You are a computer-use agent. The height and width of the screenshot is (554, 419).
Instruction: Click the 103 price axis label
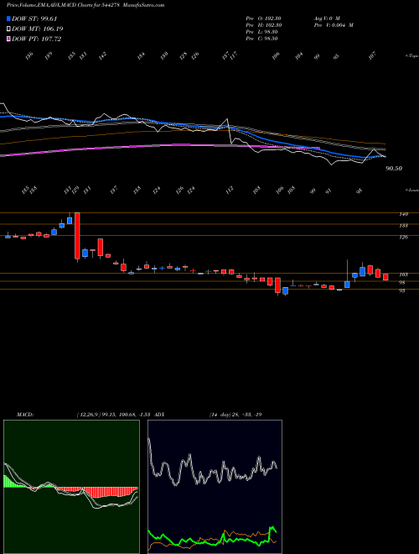pyautogui.click(x=404, y=274)
